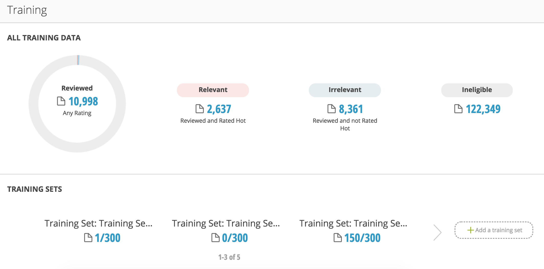
Task: Open the 2,637 relevant documents link
Action: tap(219, 109)
